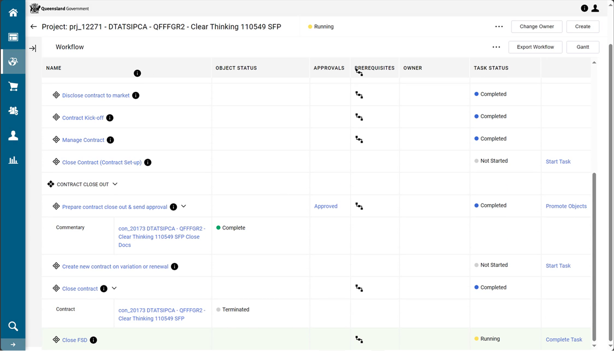This screenshot has width=614, height=351.
Task: Click info icon next to Close Contract (Contract Set-up)
Action: click(148, 162)
